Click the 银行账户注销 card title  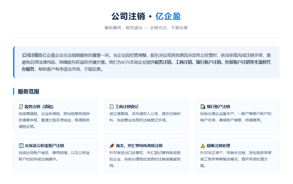218,107
